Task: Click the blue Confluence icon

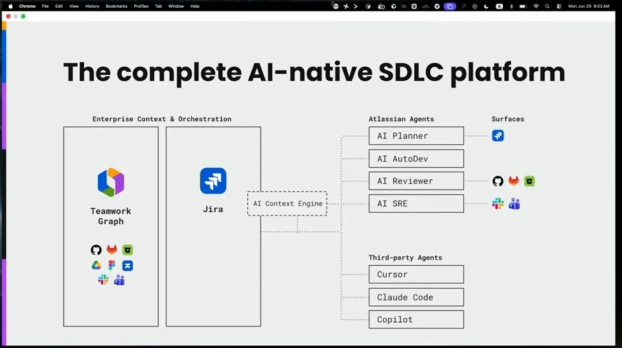Action: (x=128, y=266)
